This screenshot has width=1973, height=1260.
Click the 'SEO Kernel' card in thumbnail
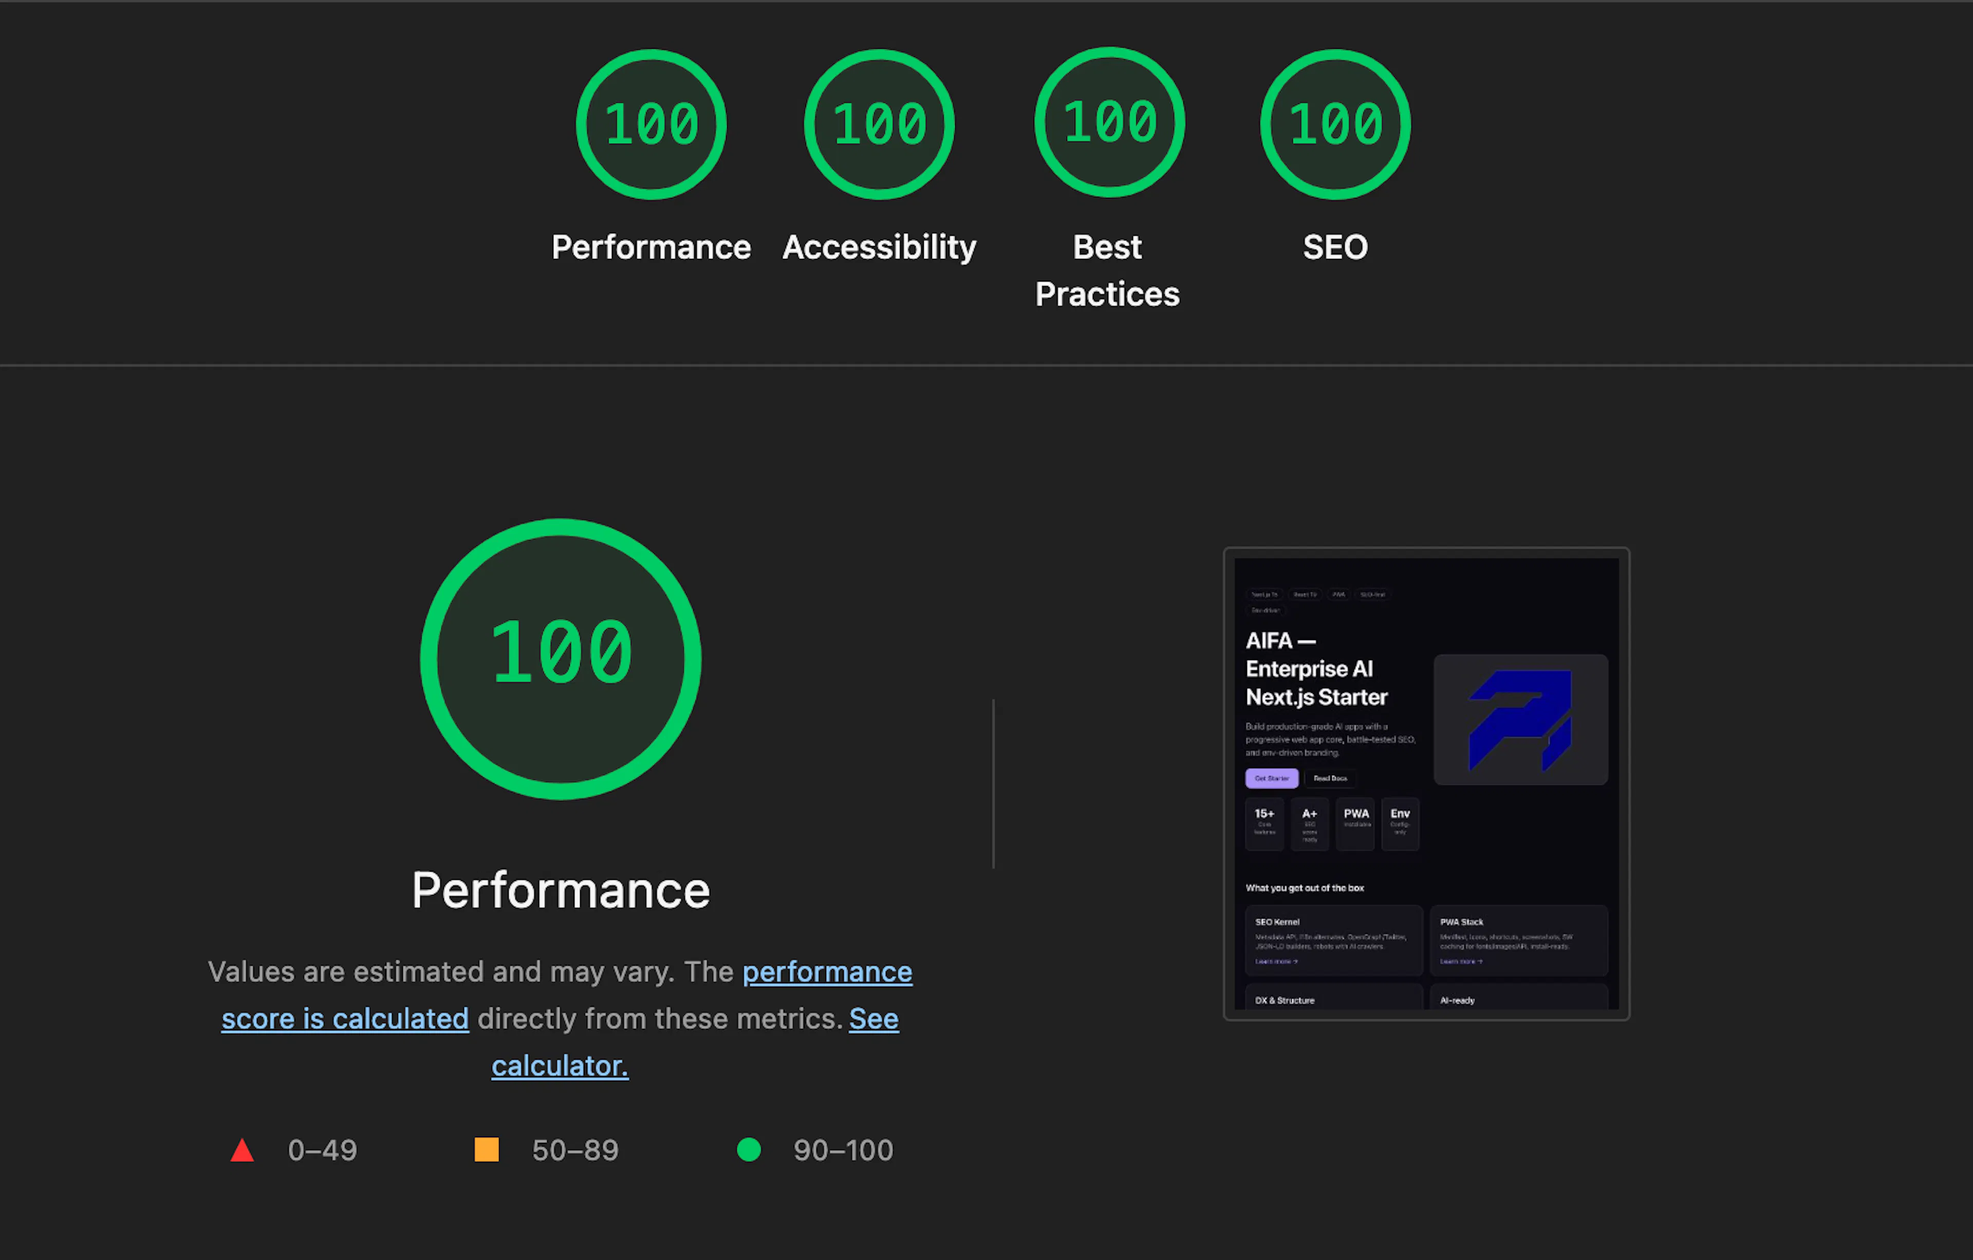[x=1334, y=941]
